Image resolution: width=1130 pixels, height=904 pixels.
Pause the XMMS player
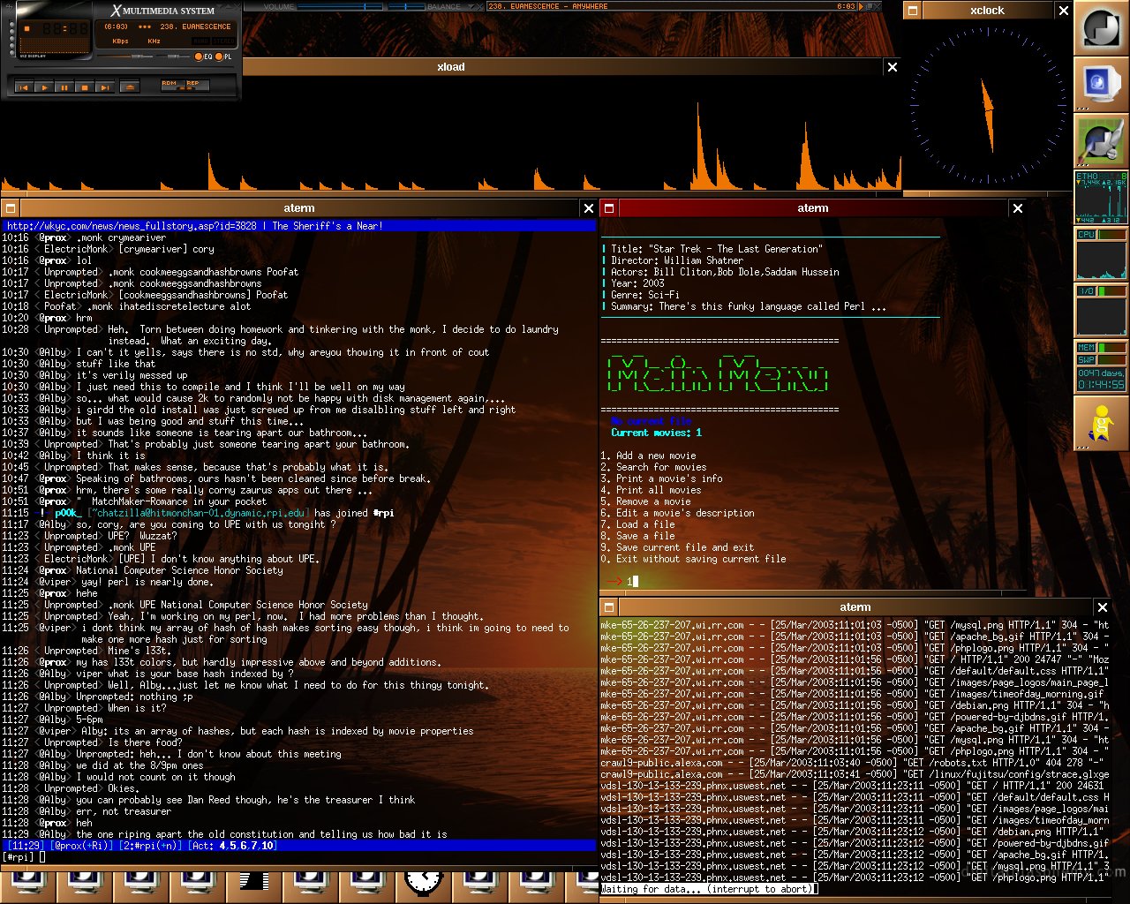64,87
